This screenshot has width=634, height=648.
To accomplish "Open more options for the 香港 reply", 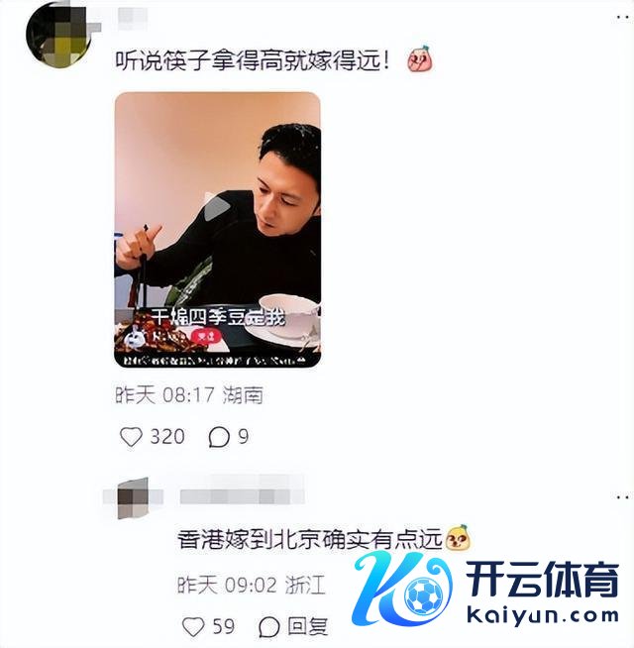I will coord(622,496).
